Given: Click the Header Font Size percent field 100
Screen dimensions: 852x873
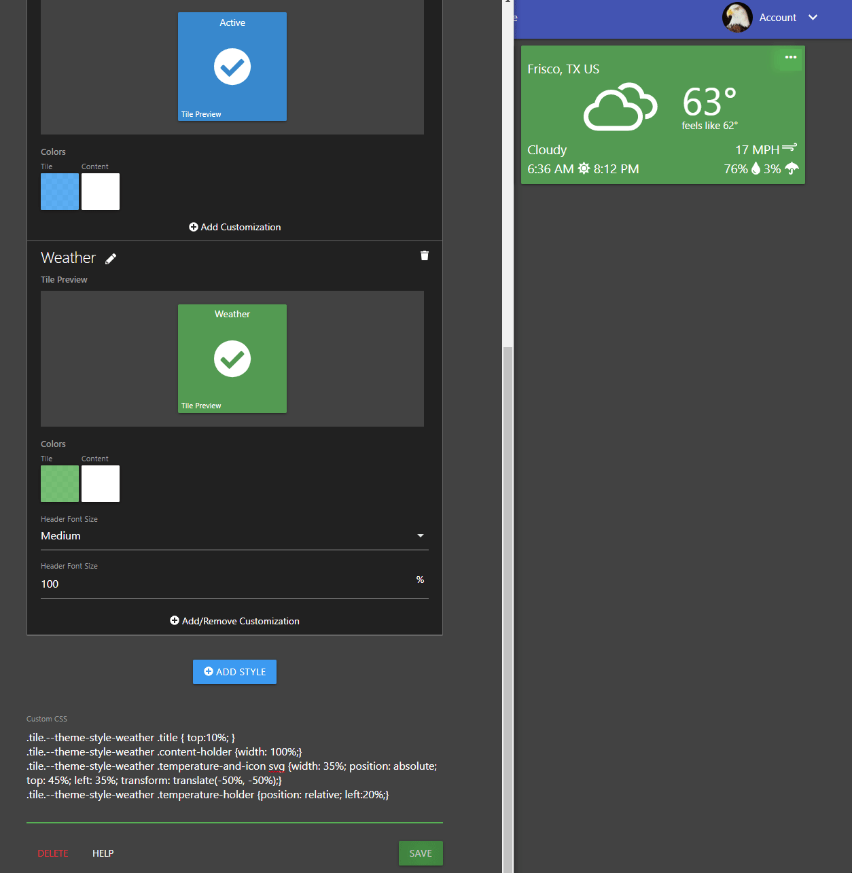Looking at the screenshot, I should click(234, 584).
